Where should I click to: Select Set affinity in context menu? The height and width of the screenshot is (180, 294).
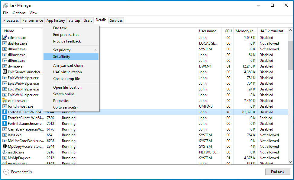click(x=71, y=57)
